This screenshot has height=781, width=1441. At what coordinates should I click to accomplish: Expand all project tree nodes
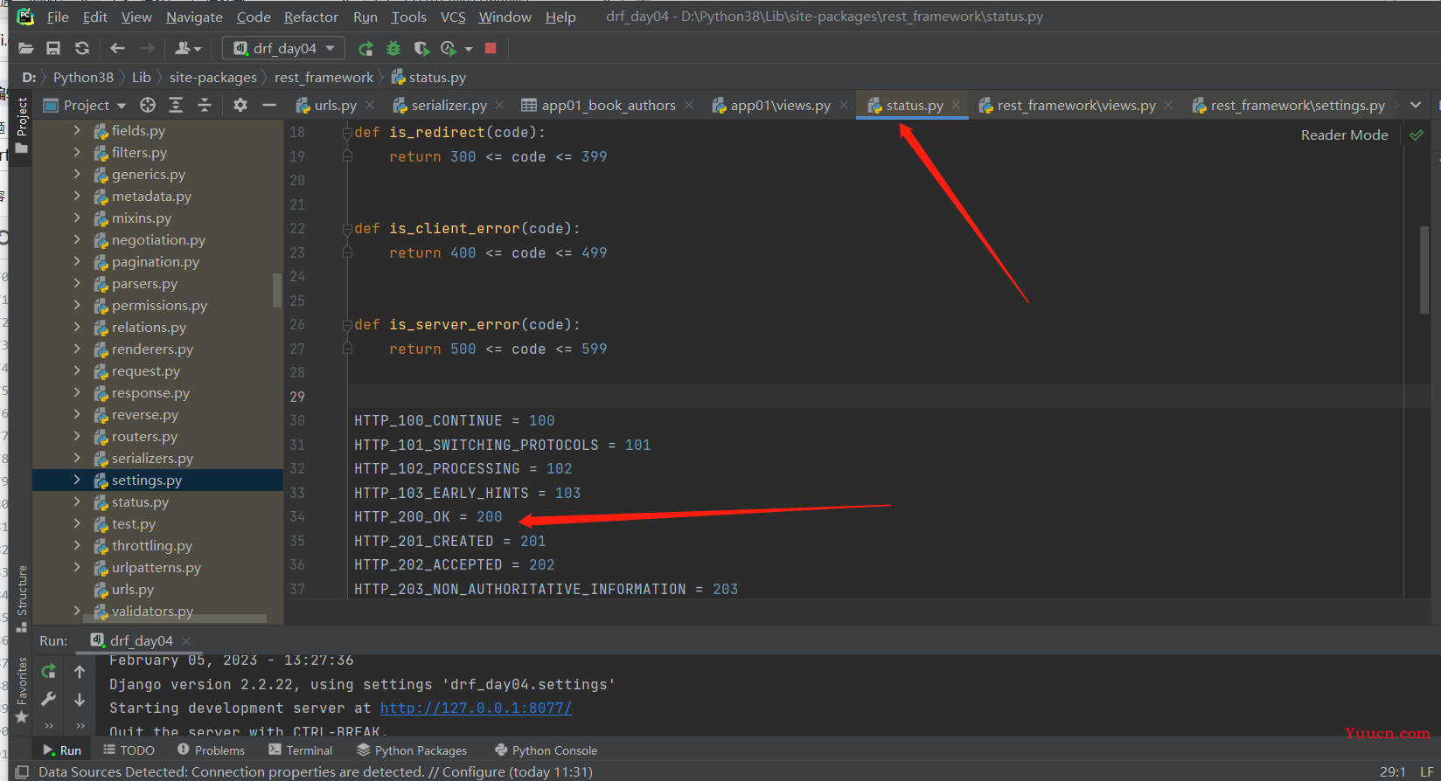176,105
